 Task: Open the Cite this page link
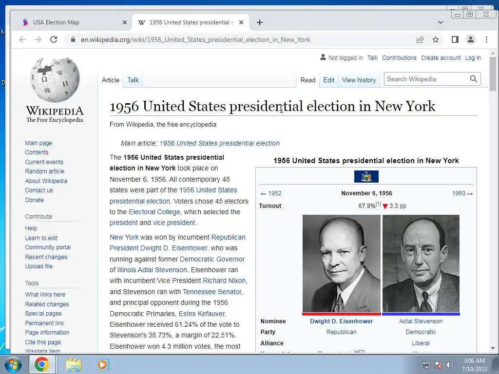click(x=43, y=342)
